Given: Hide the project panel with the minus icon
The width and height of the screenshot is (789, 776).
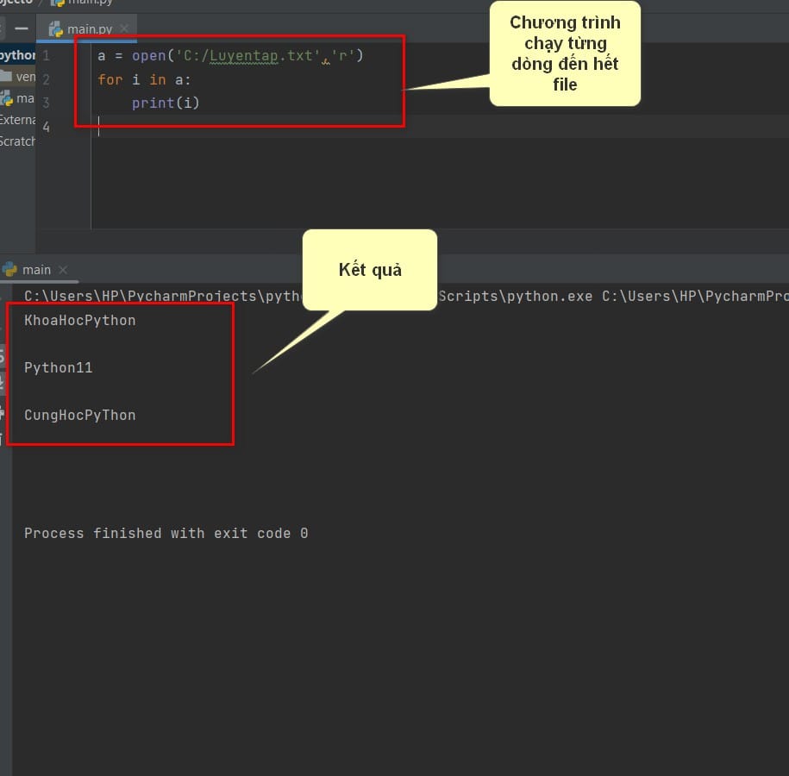Looking at the screenshot, I should [x=22, y=28].
